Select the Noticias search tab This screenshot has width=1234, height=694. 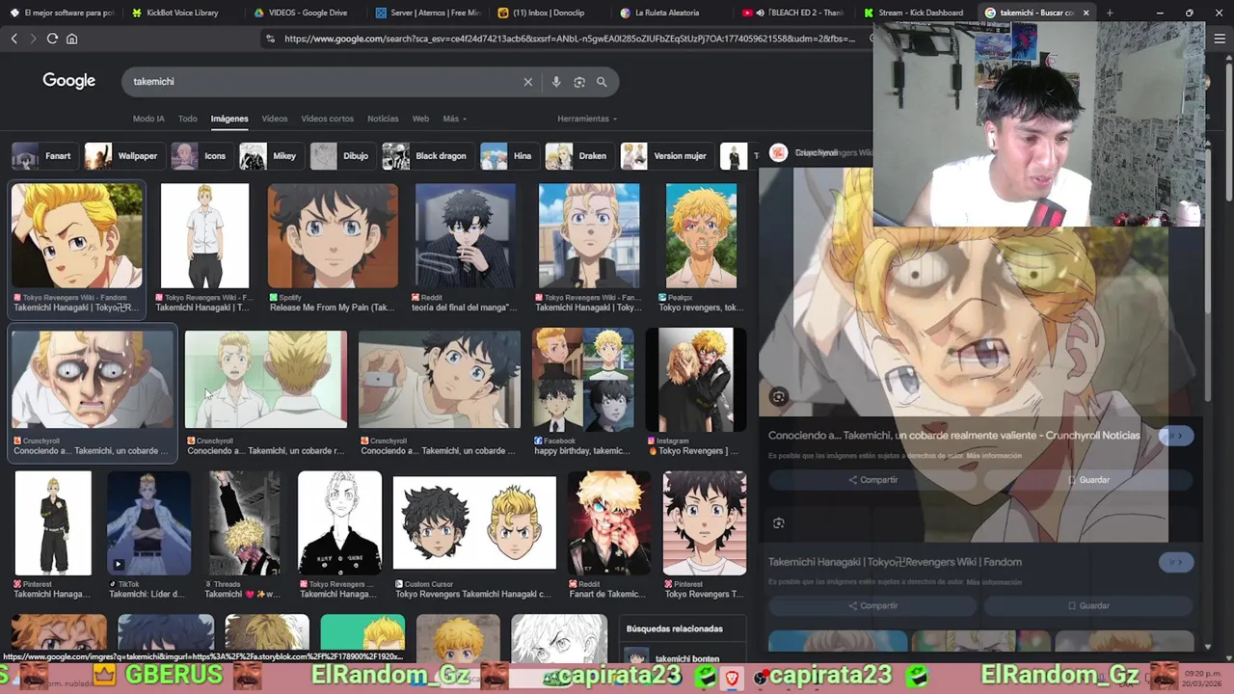coord(383,119)
